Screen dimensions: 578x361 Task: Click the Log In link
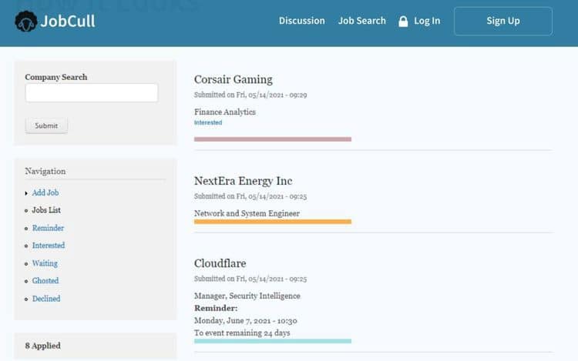427,21
